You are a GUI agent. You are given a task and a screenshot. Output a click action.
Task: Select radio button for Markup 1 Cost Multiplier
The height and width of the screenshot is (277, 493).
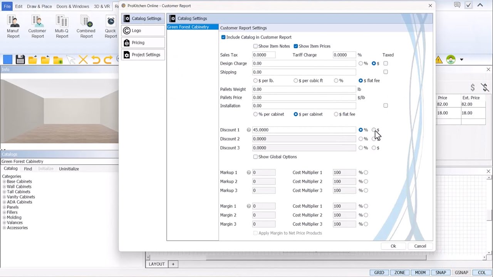tap(366, 173)
